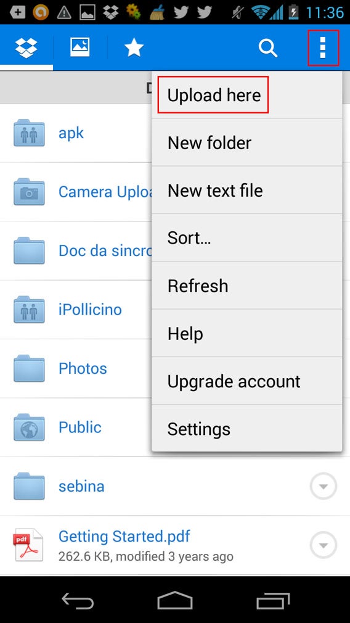Tap the plus notification icon in status bar
350x623 pixels.
[17, 12]
